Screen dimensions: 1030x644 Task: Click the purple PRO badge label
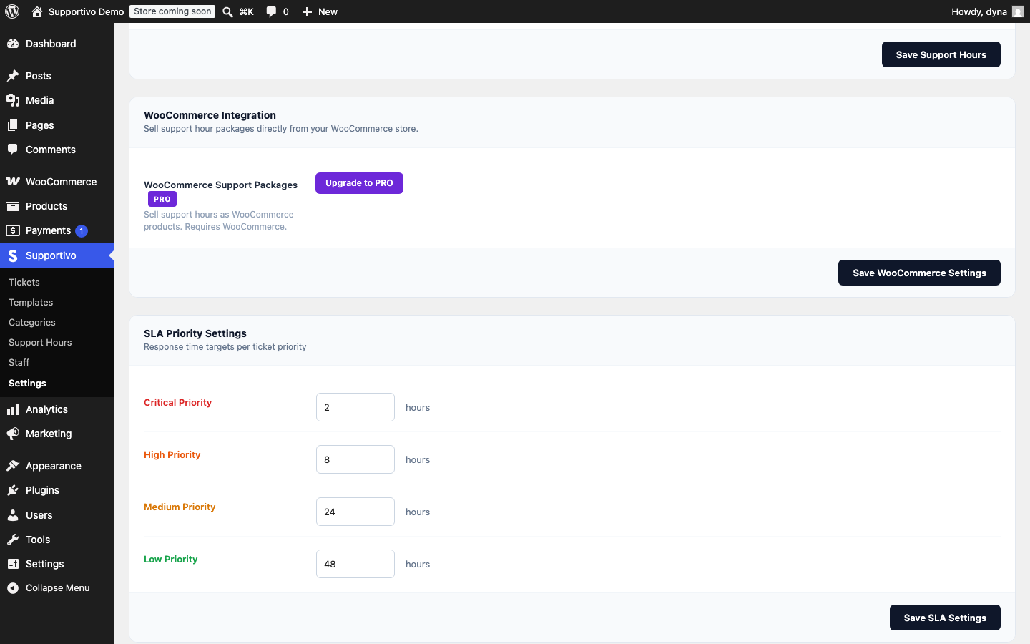point(162,200)
